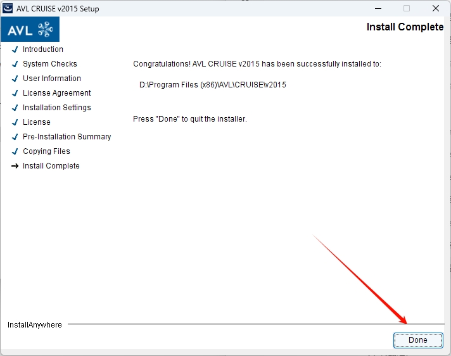Click the Press "Done" instruction text
The height and width of the screenshot is (356, 451).
[x=189, y=119]
